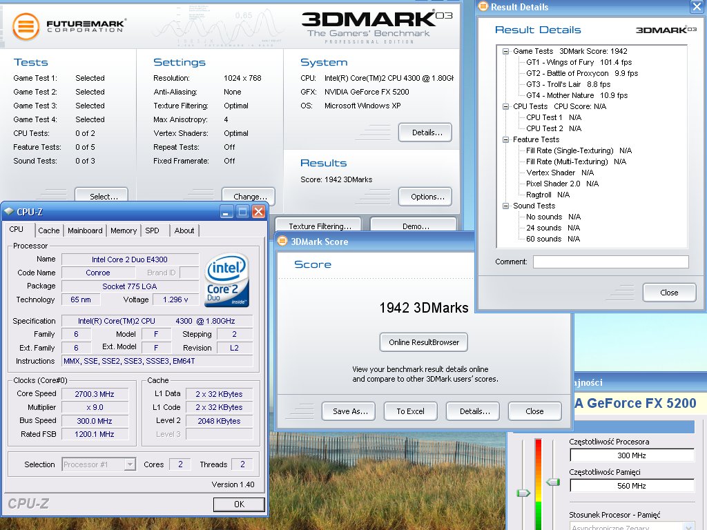Screen dimensions: 707x530
Task: Click the To Excel button
Action: click(411, 411)
